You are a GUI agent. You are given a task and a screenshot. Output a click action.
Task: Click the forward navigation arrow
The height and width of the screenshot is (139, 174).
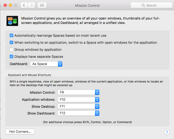tap(32, 5)
